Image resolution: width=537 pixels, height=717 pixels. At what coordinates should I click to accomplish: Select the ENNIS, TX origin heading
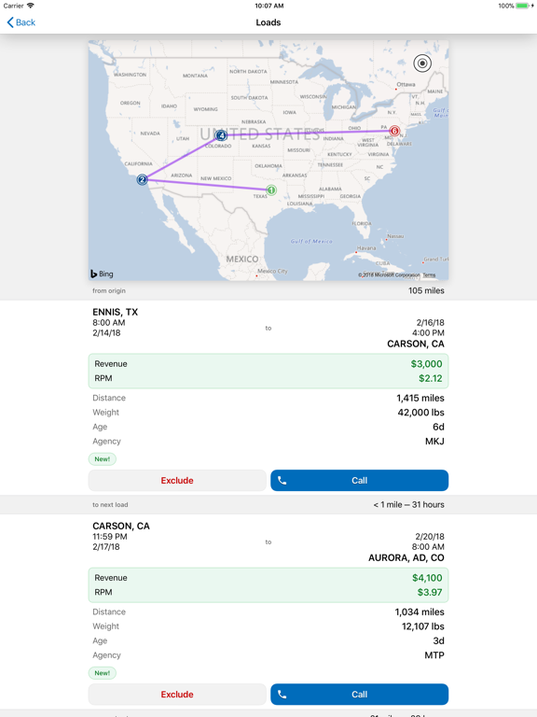[115, 312]
